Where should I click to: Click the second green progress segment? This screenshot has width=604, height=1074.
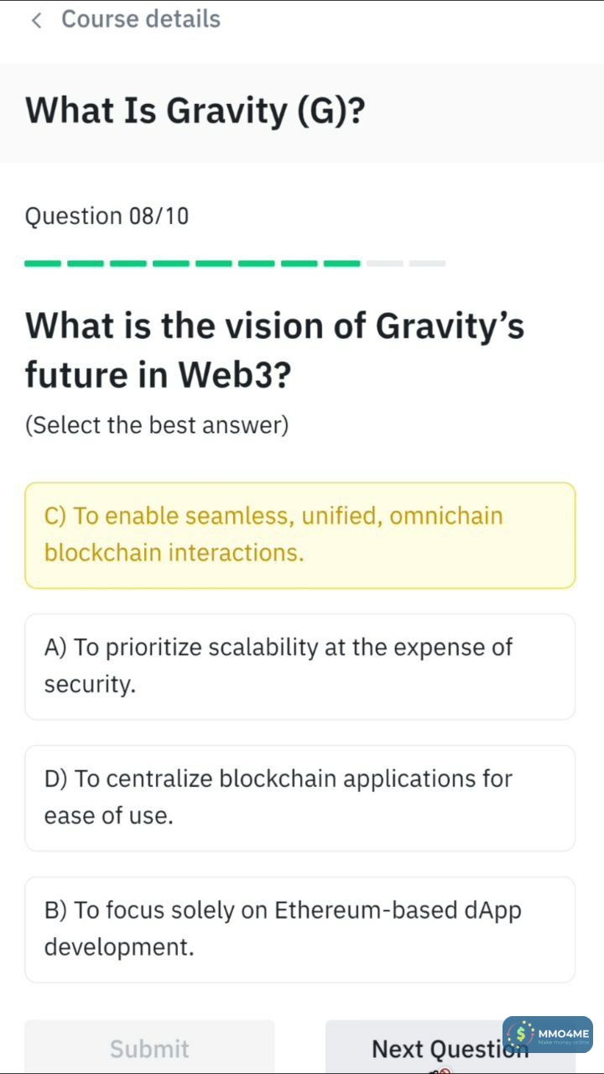[x=86, y=263]
